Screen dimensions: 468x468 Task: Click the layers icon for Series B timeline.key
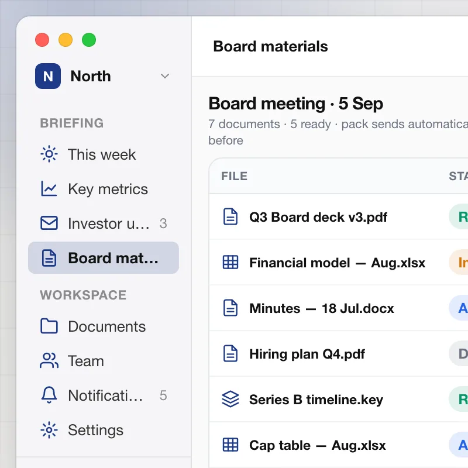[230, 400]
